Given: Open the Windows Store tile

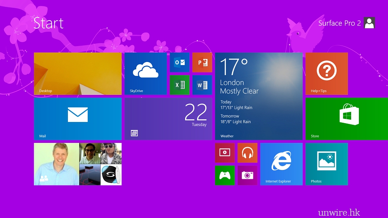Looking at the screenshot, I should [x=346, y=118].
